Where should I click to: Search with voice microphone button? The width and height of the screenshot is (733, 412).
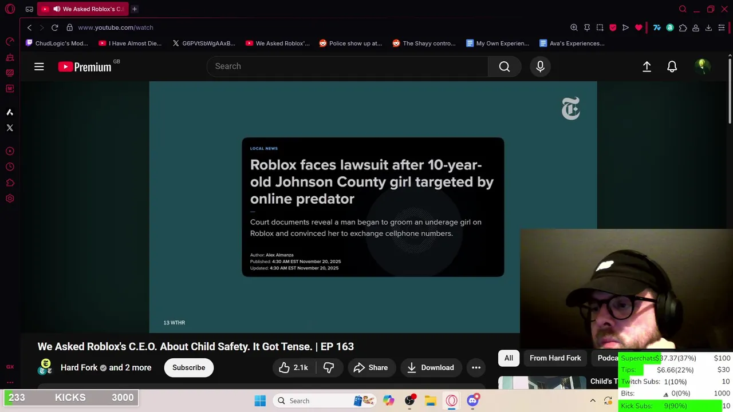540,67
